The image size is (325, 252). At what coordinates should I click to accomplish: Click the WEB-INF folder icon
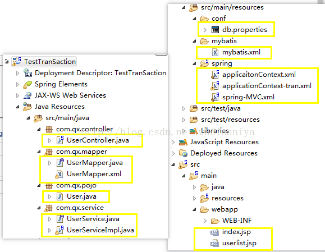[x=215, y=221]
